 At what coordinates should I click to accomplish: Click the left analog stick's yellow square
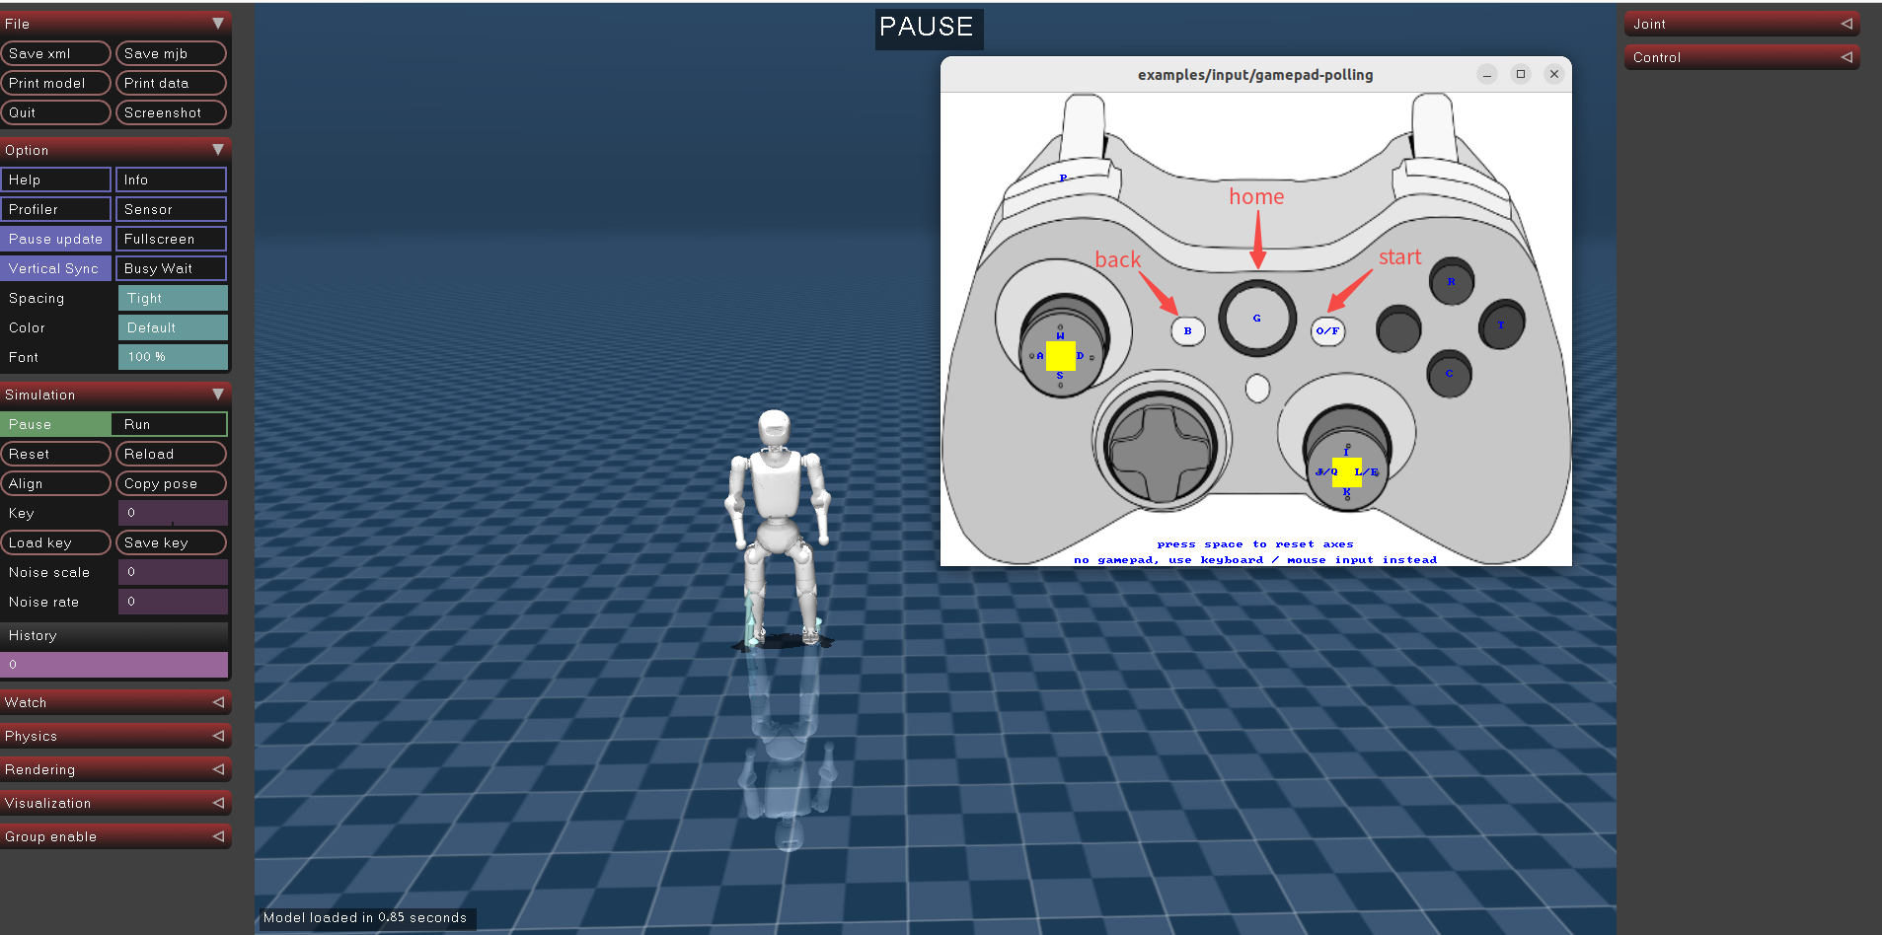[1060, 355]
